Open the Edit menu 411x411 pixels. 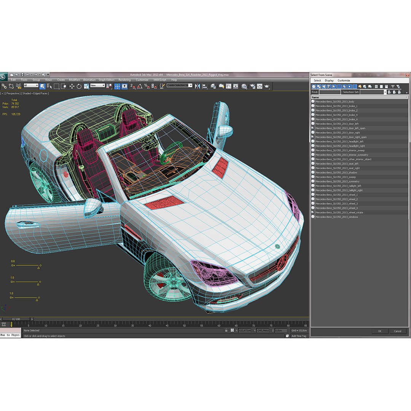[x=13, y=80]
